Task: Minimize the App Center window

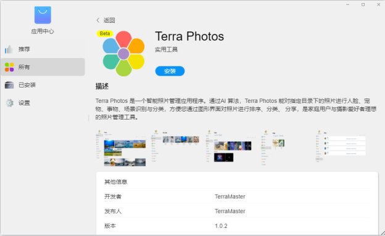Action: pos(348,5)
